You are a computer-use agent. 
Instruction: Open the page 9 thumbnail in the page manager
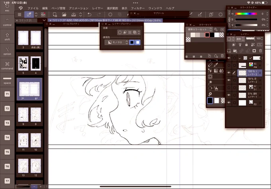pos(23,115)
